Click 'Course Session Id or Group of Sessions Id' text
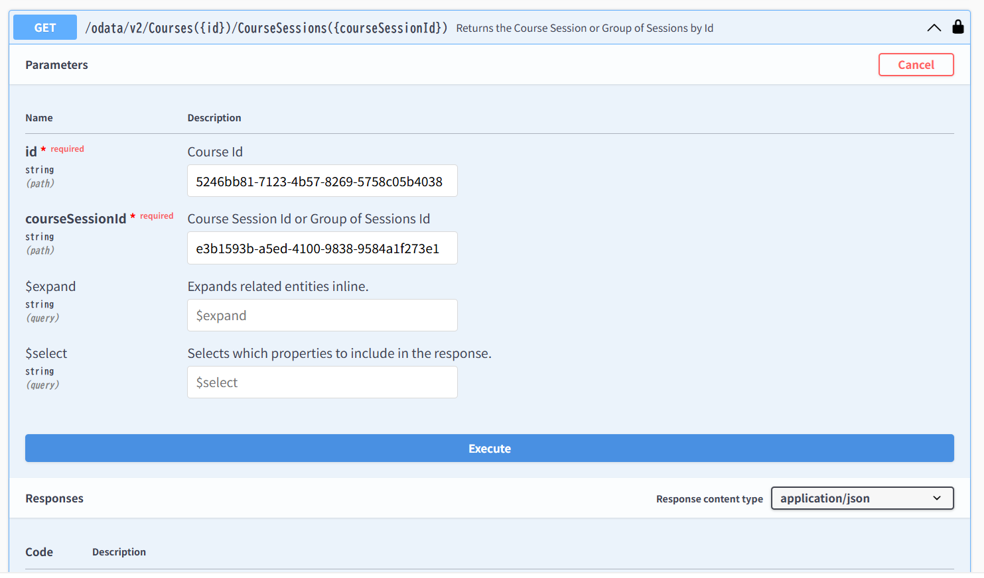Viewport: 984px width, 578px height. pyautogui.click(x=309, y=219)
